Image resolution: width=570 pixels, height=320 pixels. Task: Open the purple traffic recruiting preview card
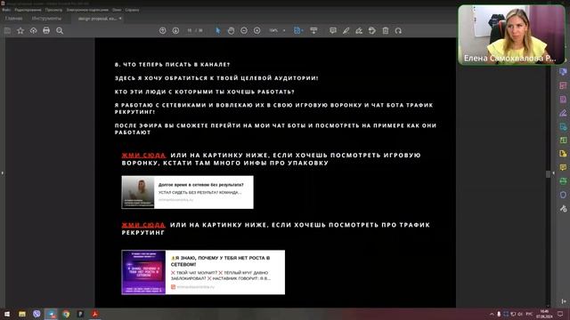click(203, 272)
